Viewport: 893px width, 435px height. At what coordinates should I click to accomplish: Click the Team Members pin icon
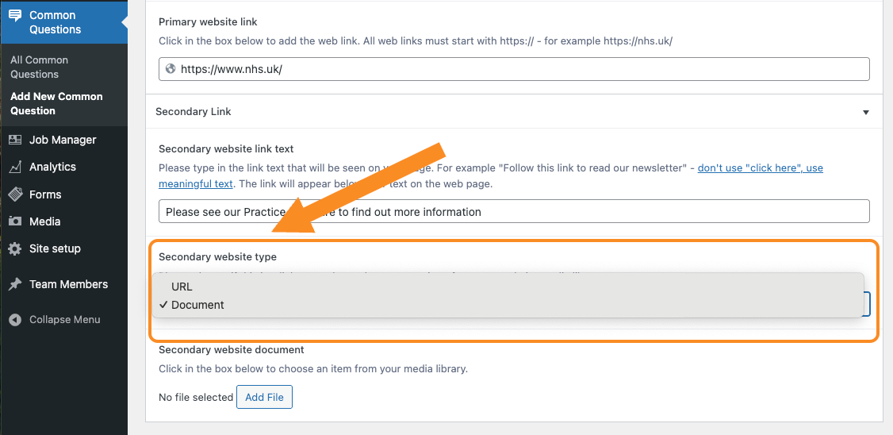pos(15,284)
